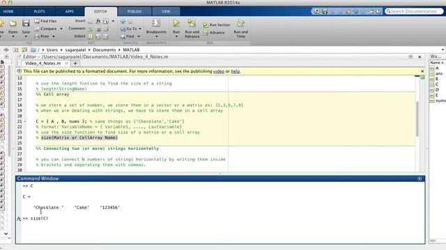Viewport: 446px width, 250px height.
Task: Switch to the PLOTS ribbon tab
Action: tap(39, 11)
